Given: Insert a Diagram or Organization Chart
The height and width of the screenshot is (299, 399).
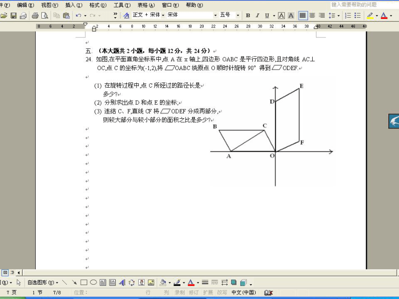Looking at the screenshot, I should (132, 282).
